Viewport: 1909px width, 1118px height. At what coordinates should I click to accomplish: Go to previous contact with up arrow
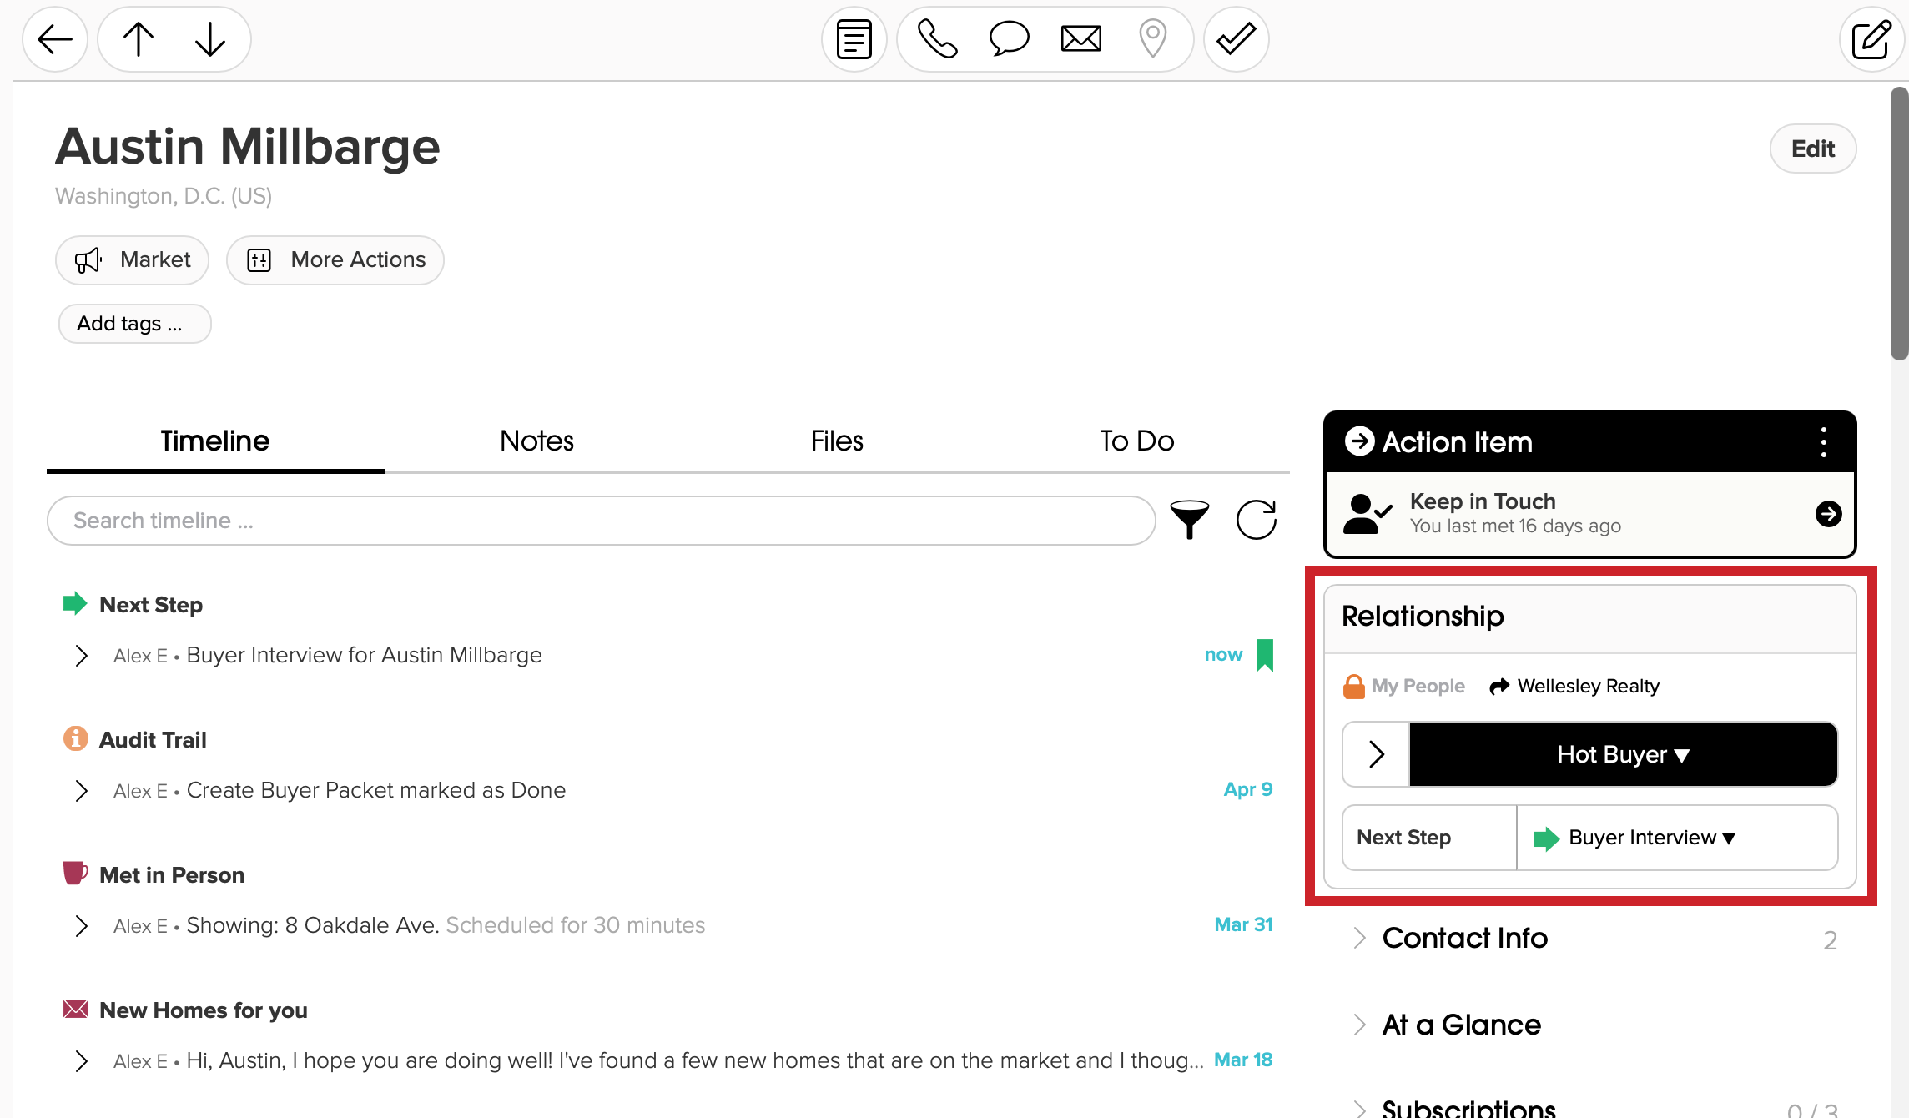139,39
